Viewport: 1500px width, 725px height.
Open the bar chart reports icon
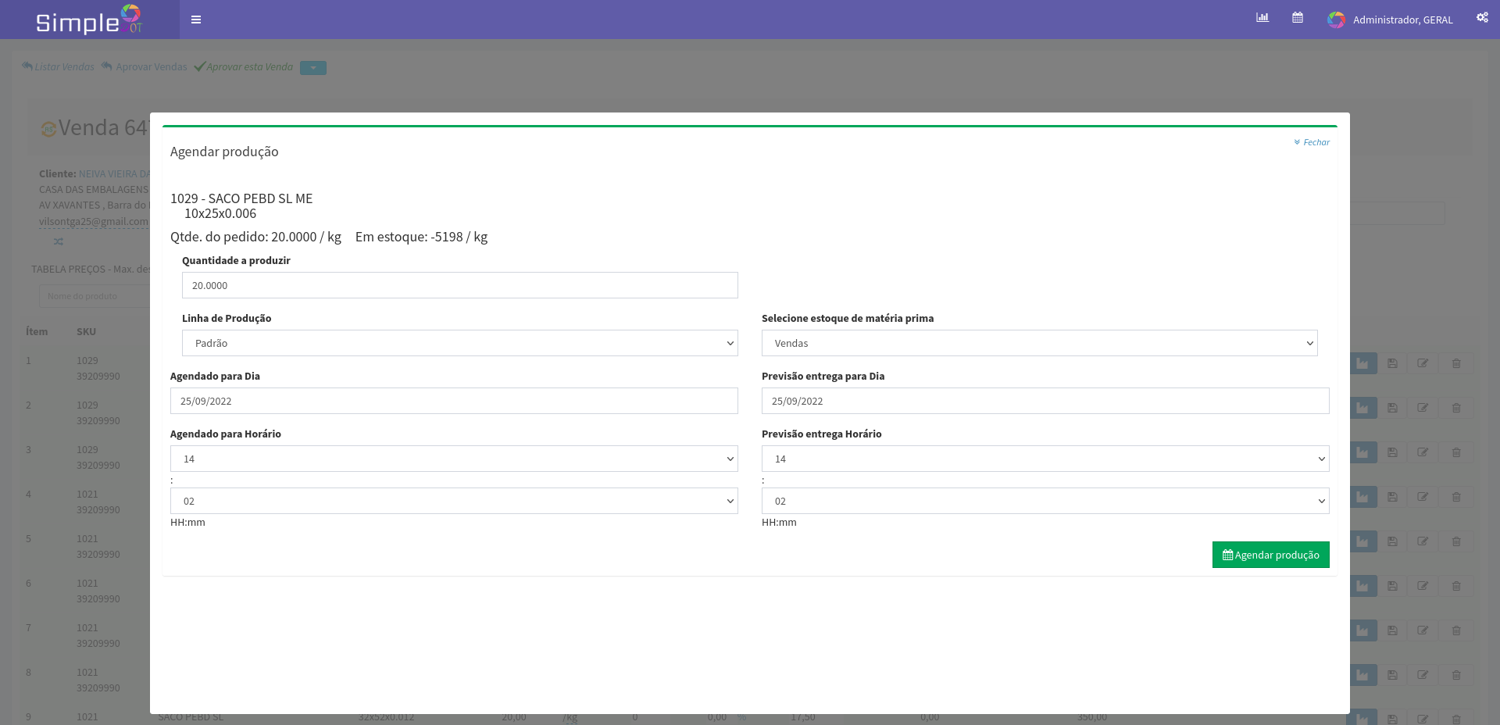1262,18
